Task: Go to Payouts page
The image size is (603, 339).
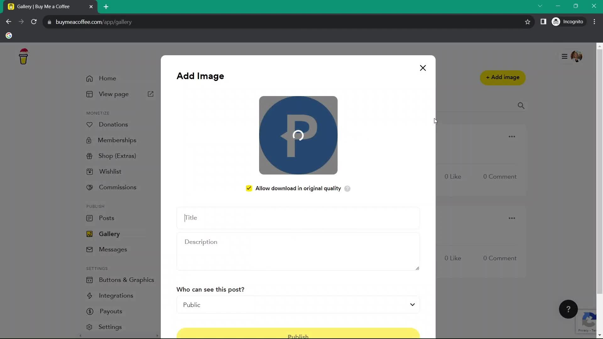Action: pyautogui.click(x=111, y=311)
